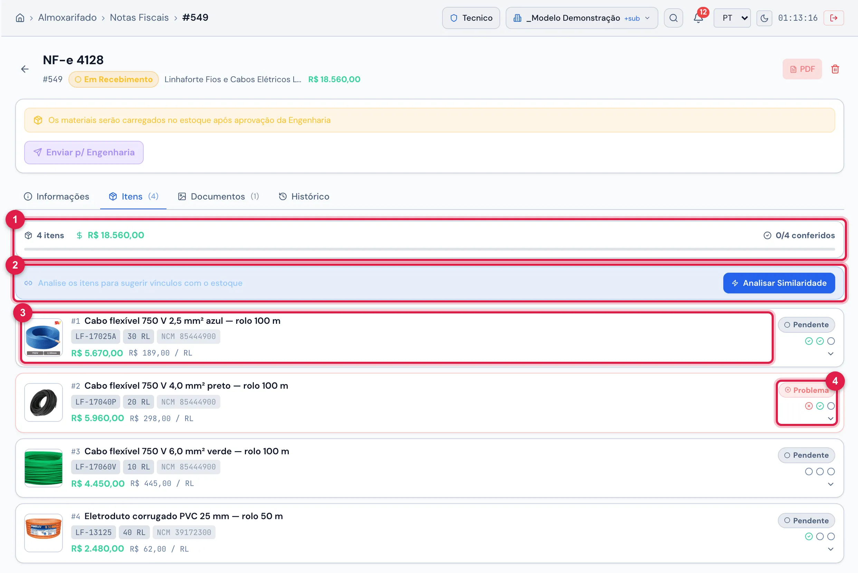Go to the home icon in breadcrumb
Viewport: 858px width, 573px height.
click(x=20, y=18)
